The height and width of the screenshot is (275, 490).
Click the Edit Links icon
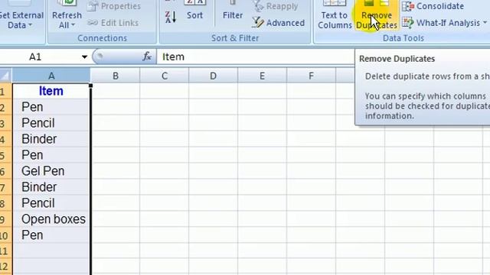(93, 22)
